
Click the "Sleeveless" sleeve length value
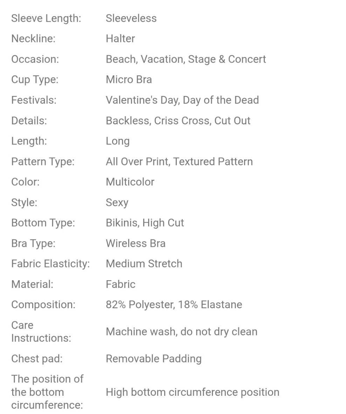coord(131,18)
